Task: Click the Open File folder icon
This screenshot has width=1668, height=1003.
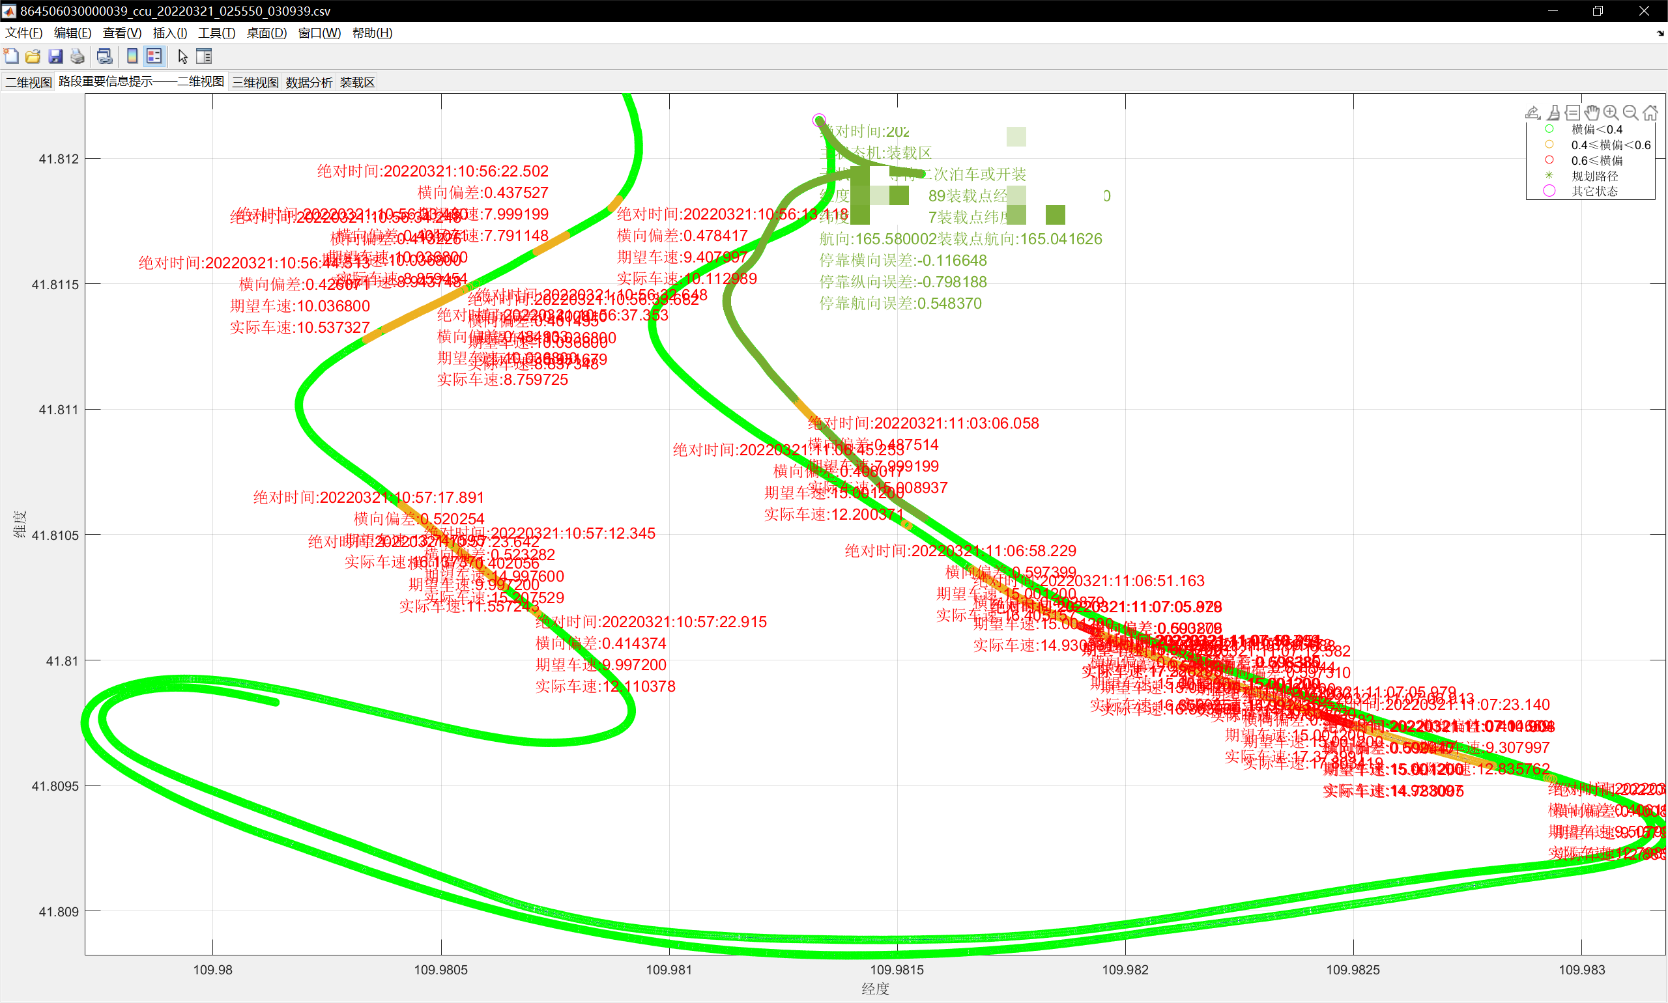Action: point(33,57)
